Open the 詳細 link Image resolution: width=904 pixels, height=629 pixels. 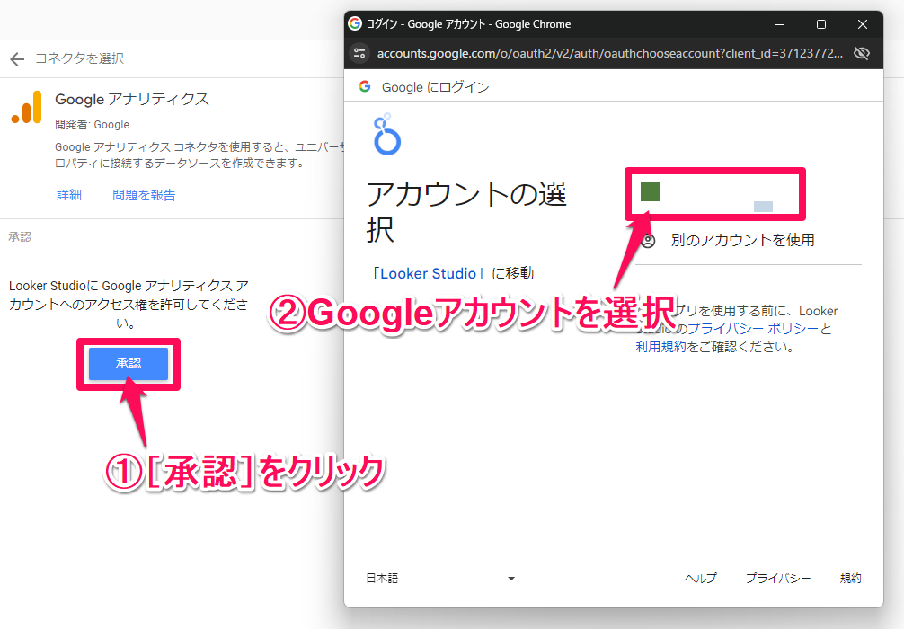point(69,195)
